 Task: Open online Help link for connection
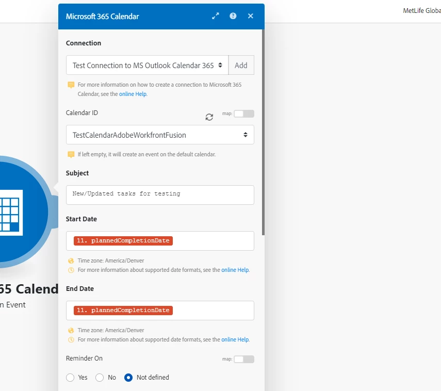pos(133,94)
